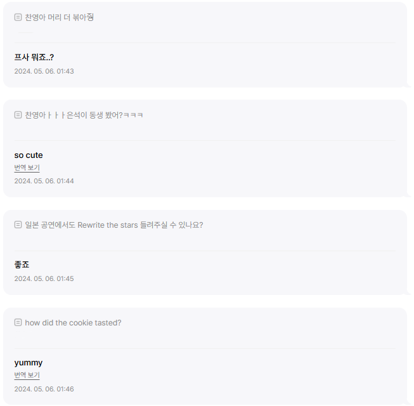414x406 pixels.
Task: Click the reply text 프사 뭐죠..?
Action: [x=34, y=57]
